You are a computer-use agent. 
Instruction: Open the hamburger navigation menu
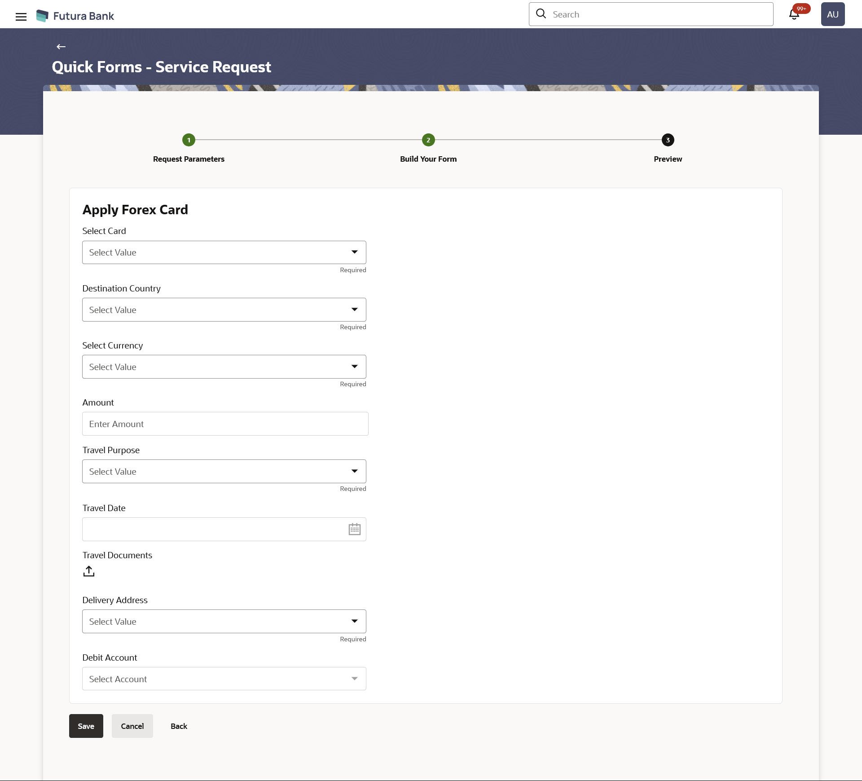[21, 17]
